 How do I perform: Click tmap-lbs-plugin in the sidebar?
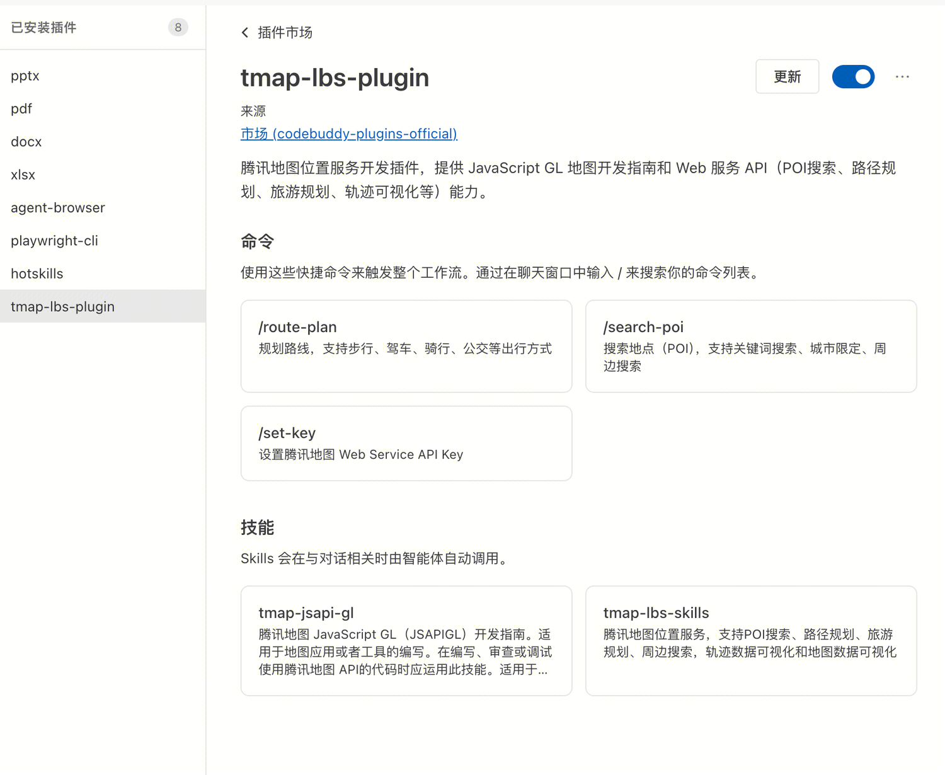coord(63,306)
